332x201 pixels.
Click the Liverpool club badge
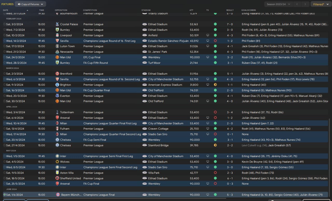(57, 35)
